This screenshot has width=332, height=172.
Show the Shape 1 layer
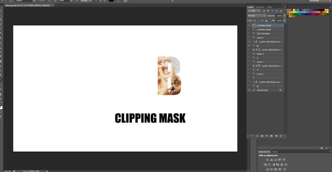249,54
